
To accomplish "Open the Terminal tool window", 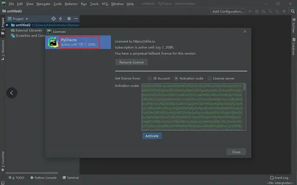I will [71, 178].
